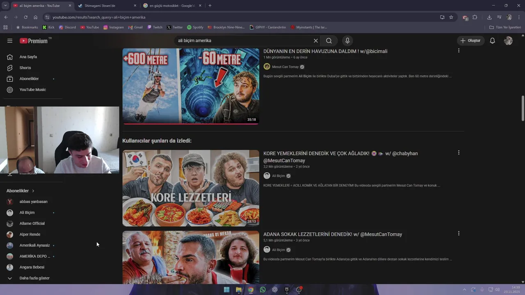Open Chrome three-dot menu
Viewport: 525px width, 295px height.
click(x=519, y=17)
